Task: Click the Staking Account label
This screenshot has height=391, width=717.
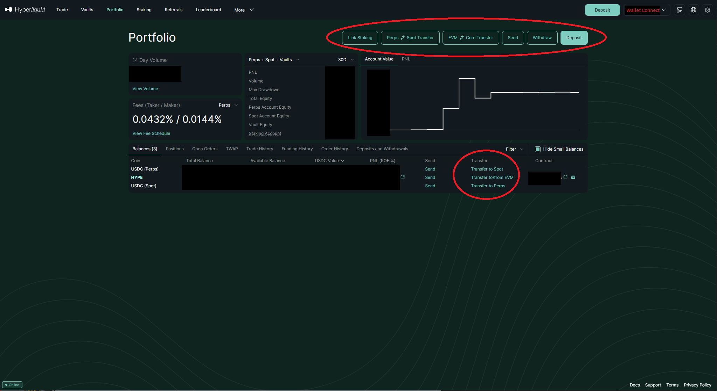Action: (x=265, y=133)
